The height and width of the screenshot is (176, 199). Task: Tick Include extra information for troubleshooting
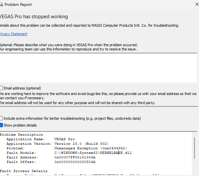click(1, 118)
